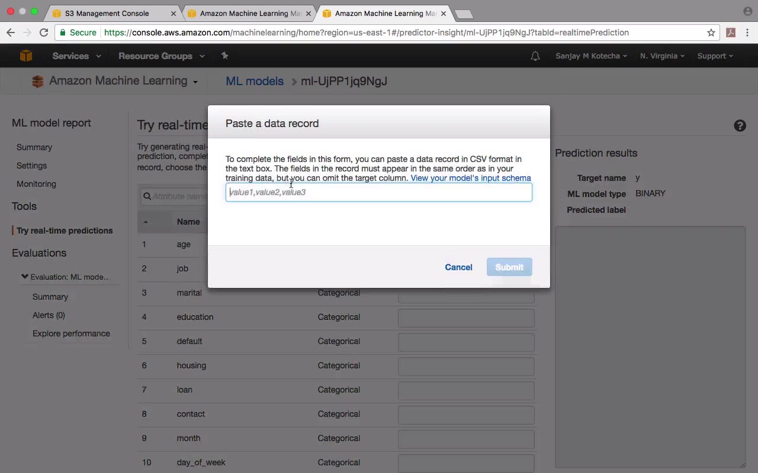
Task: Submit the pasted data record
Action: (x=509, y=267)
